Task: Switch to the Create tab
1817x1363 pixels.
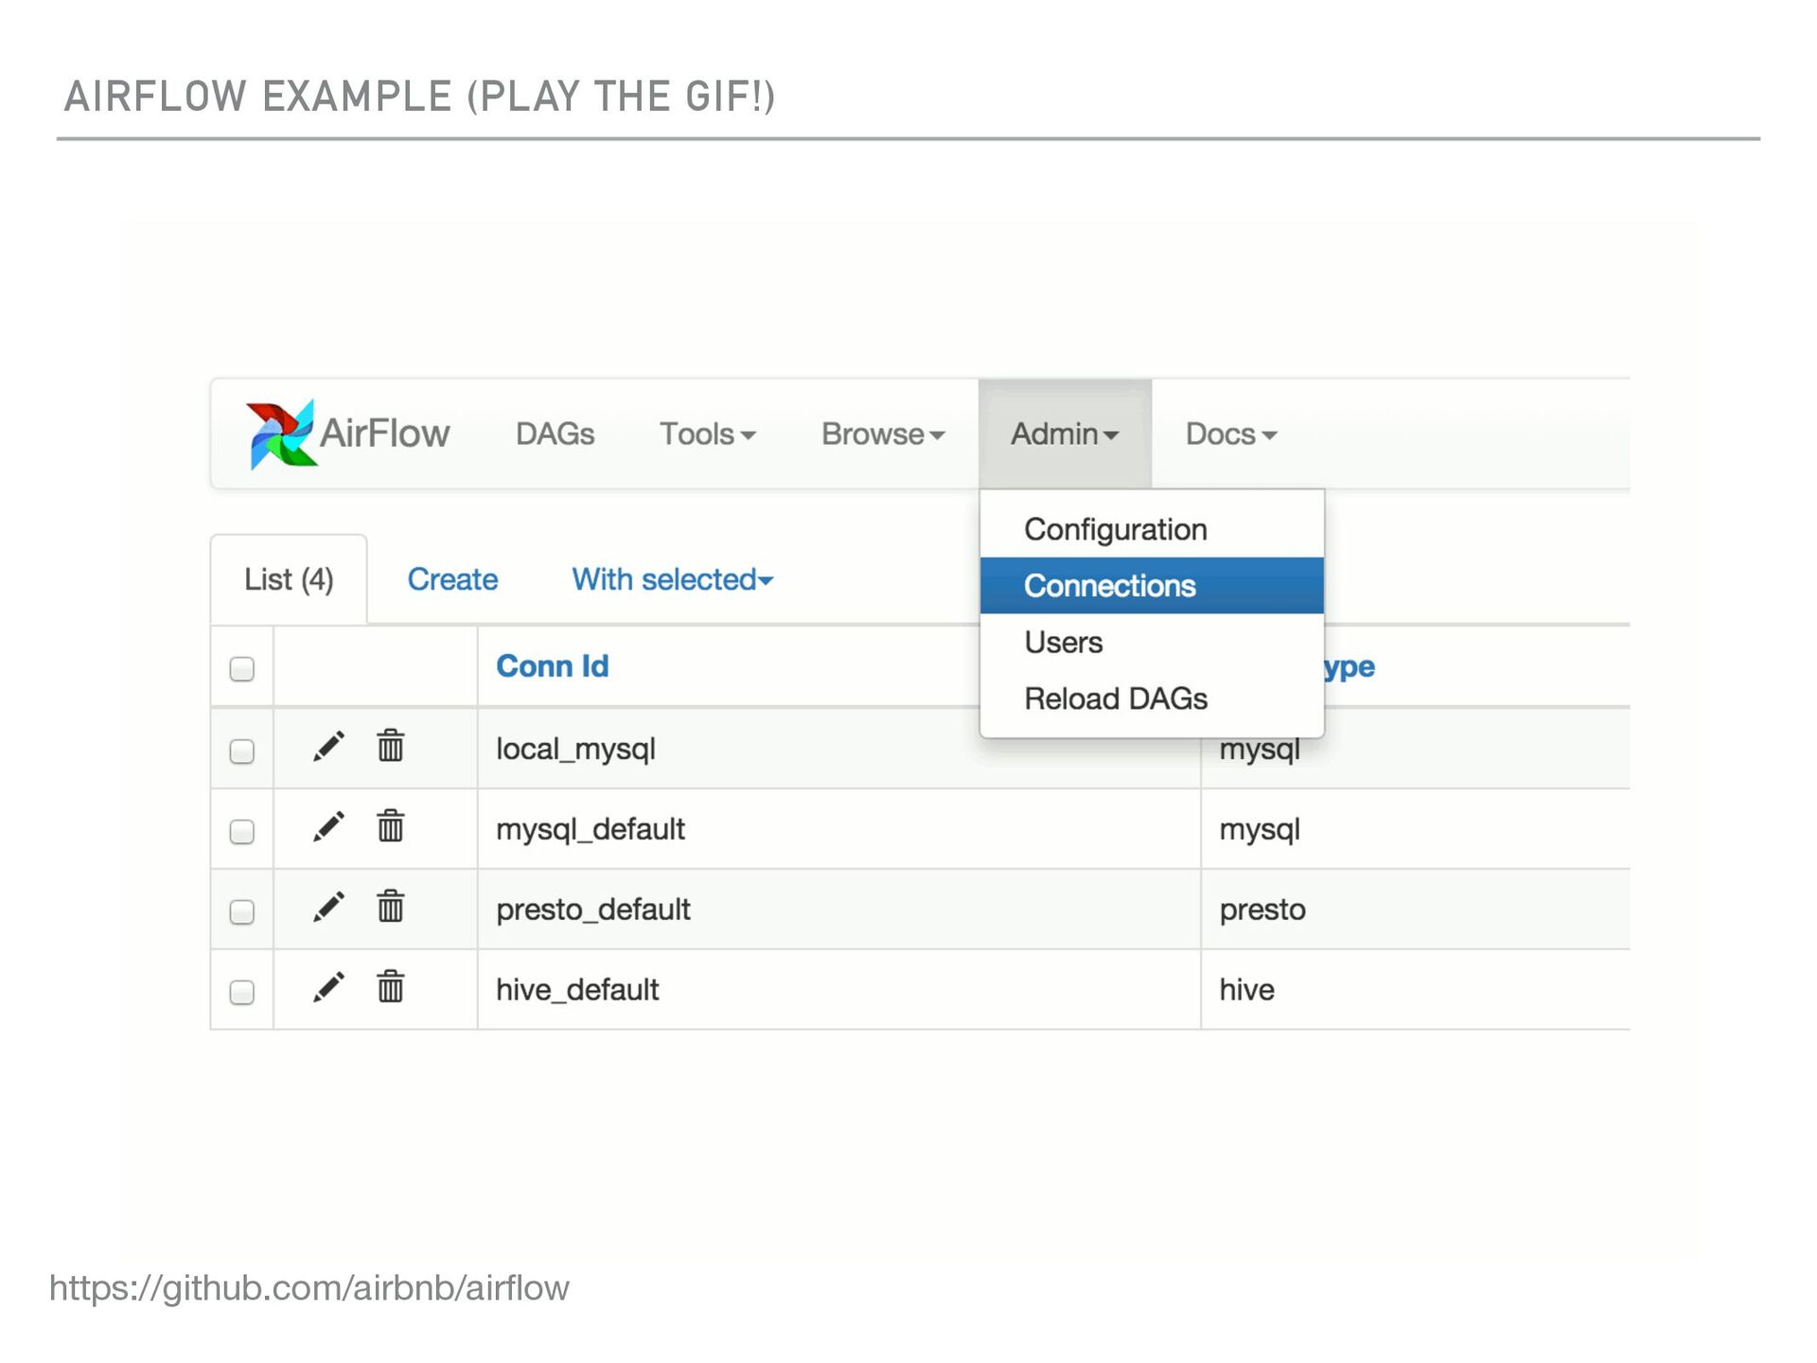Action: (x=452, y=579)
